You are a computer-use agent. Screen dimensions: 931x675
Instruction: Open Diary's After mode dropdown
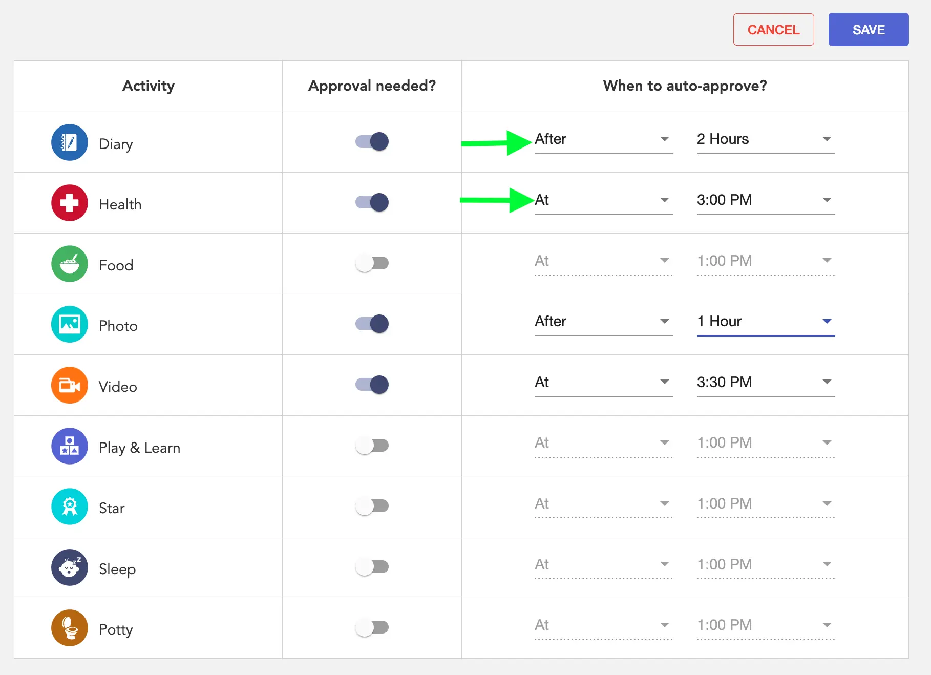[603, 139]
